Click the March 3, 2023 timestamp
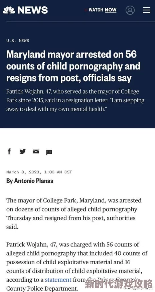The height and width of the screenshot is (292, 155). tap(39, 172)
